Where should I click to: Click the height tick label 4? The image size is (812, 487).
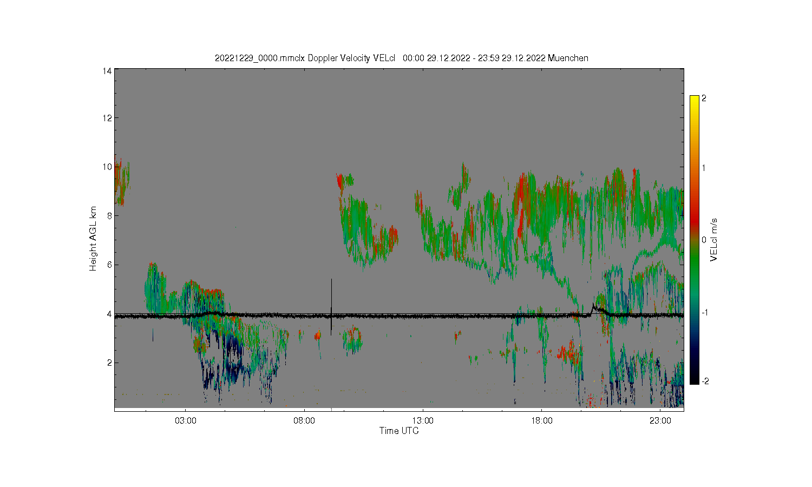110,314
